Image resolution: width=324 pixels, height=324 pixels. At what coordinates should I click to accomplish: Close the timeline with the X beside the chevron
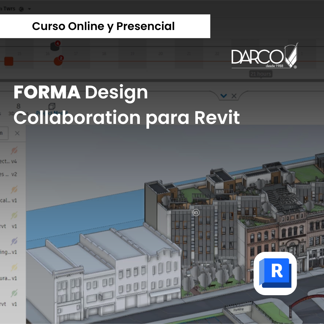point(234,96)
